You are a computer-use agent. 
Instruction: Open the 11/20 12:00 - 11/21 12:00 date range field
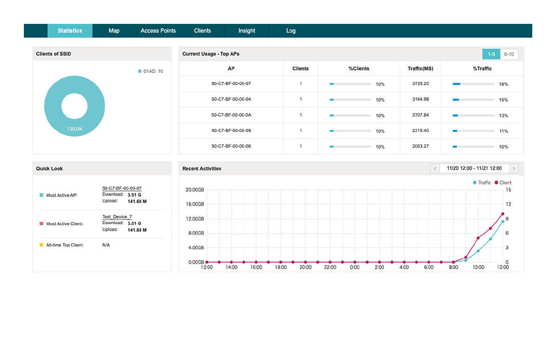click(474, 169)
